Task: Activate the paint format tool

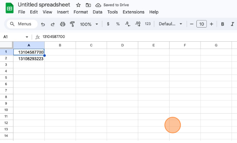Action: [72, 24]
